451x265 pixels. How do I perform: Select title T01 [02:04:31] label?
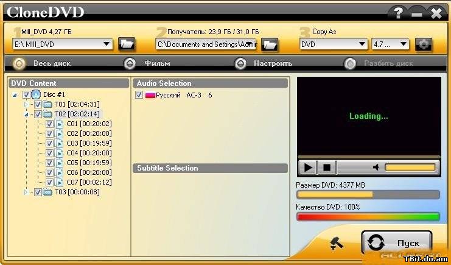pos(77,104)
